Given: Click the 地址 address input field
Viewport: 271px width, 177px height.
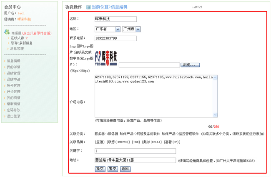Looking at the screenshot, I should coord(135,160).
